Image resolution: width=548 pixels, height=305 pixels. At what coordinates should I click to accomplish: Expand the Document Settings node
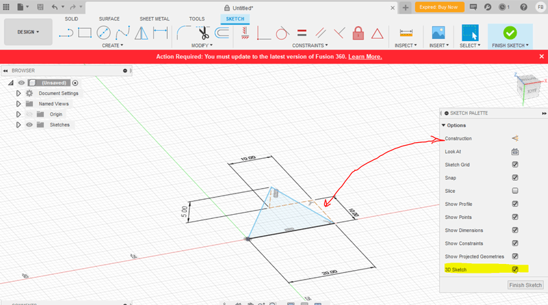18,93
